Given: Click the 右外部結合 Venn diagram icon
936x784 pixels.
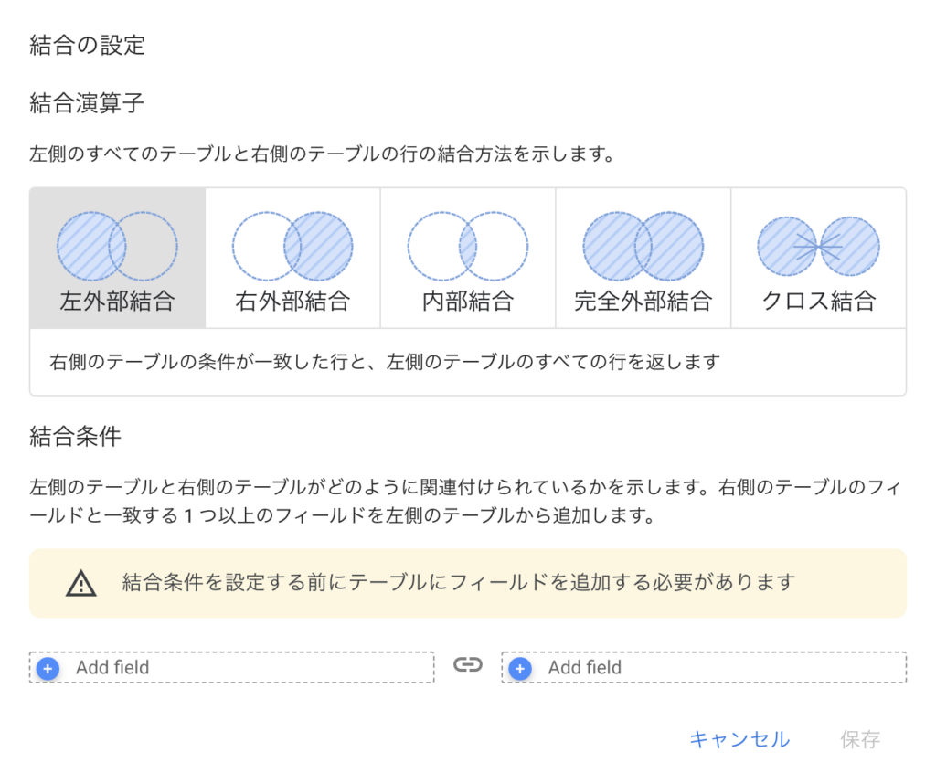Looking at the screenshot, I should [x=292, y=247].
